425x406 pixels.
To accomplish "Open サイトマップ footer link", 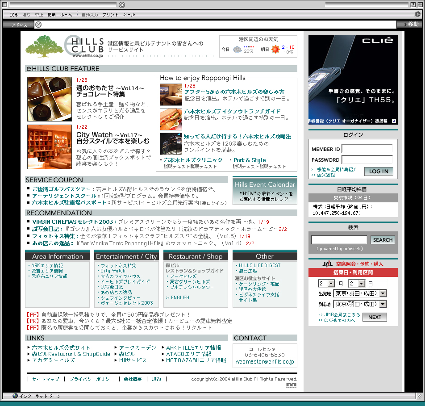I will (x=46, y=379).
